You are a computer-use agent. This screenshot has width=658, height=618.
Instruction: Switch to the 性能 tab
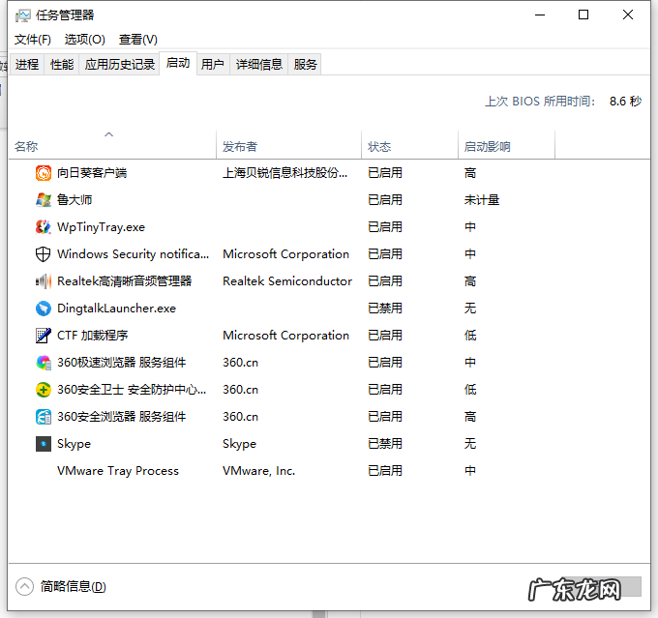(x=62, y=64)
